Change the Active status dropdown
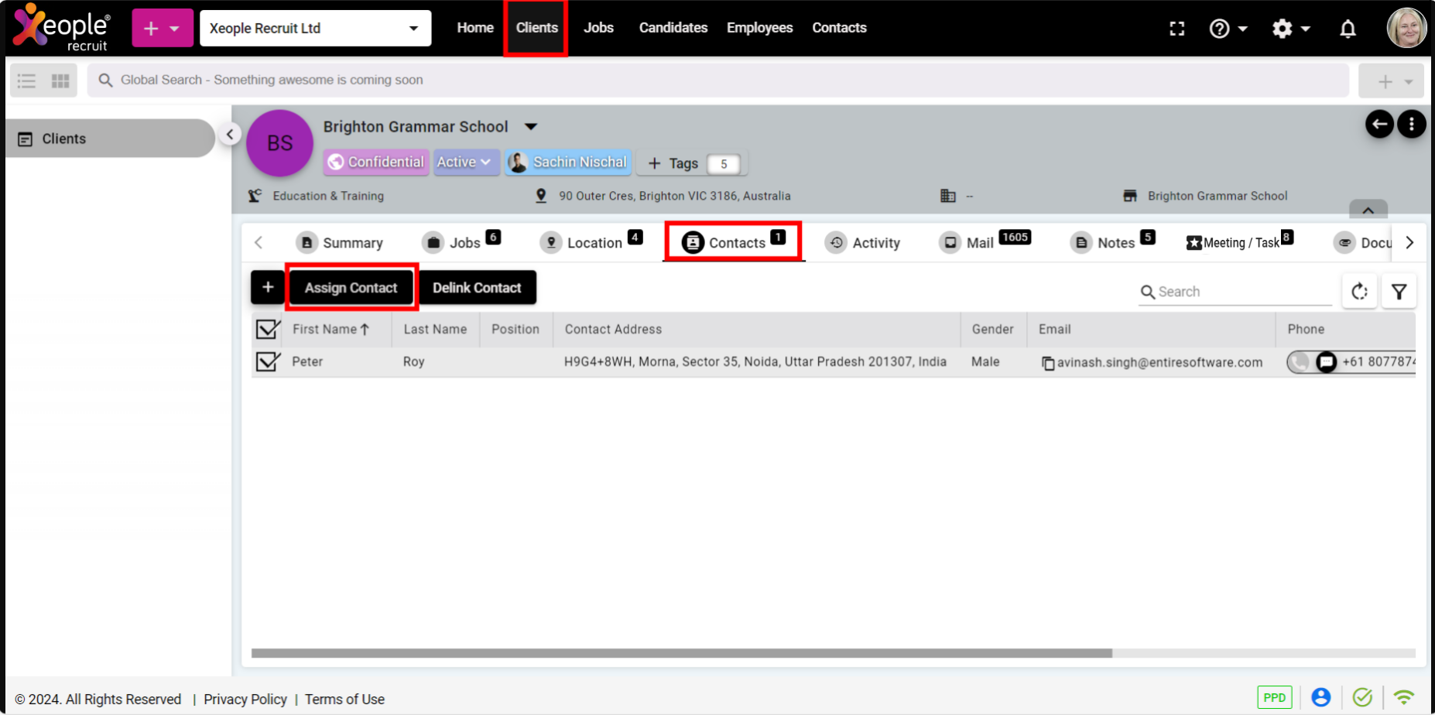The height and width of the screenshot is (715, 1435). [x=466, y=162]
